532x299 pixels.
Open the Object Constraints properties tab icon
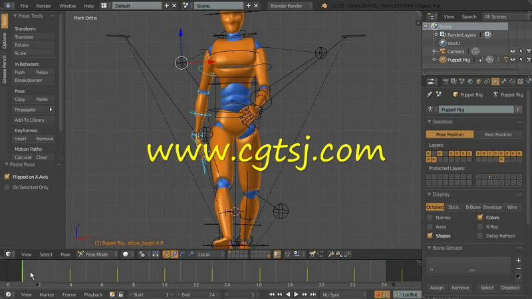487,82
